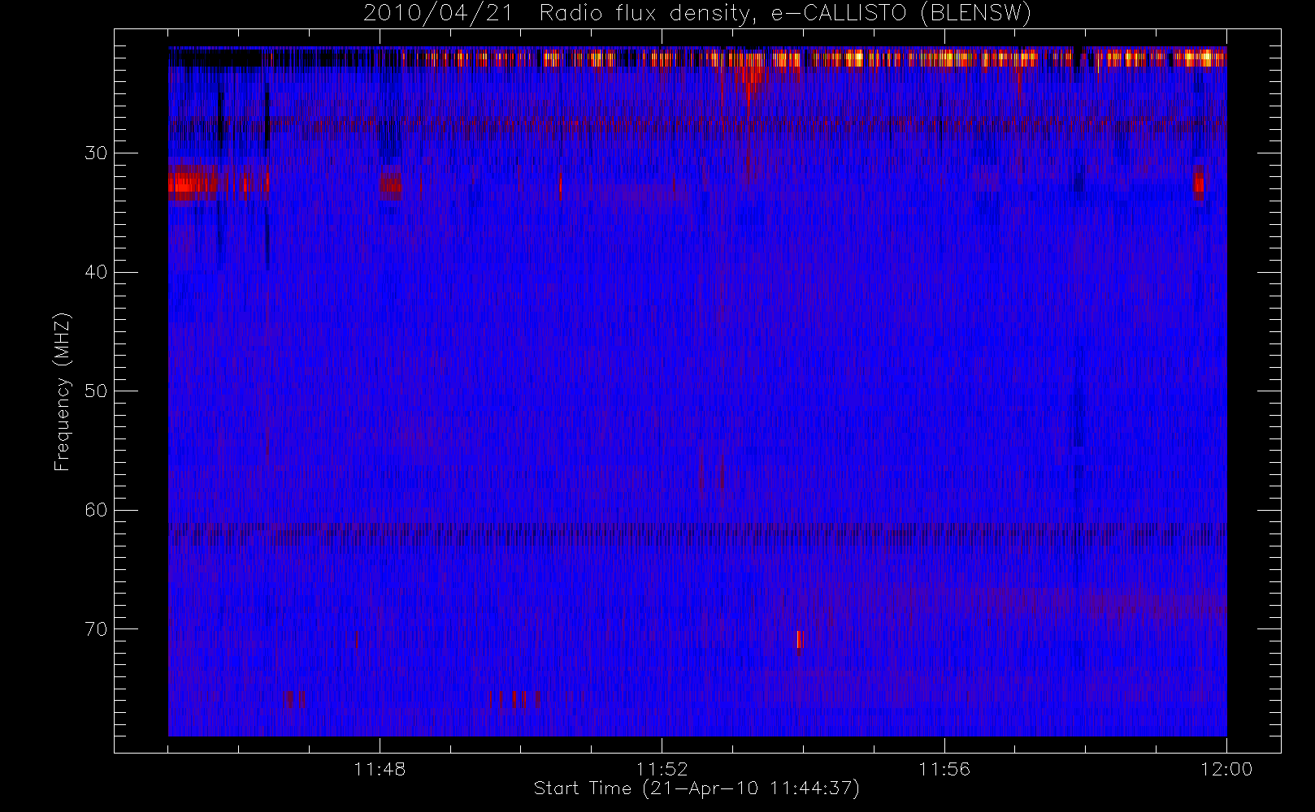Click the "Start Time (21-Apr-10 11:44:37)" label
The image size is (1315, 812).
coord(697,788)
